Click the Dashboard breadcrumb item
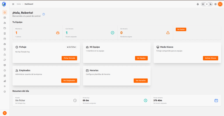 (x=29, y=4)
